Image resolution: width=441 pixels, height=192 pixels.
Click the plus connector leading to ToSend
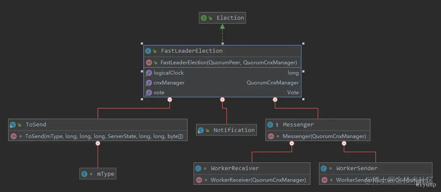[x=170, y=99]
